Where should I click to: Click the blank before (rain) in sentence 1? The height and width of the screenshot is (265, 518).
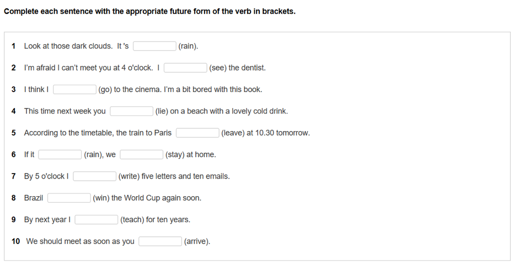tap(154, 46)
